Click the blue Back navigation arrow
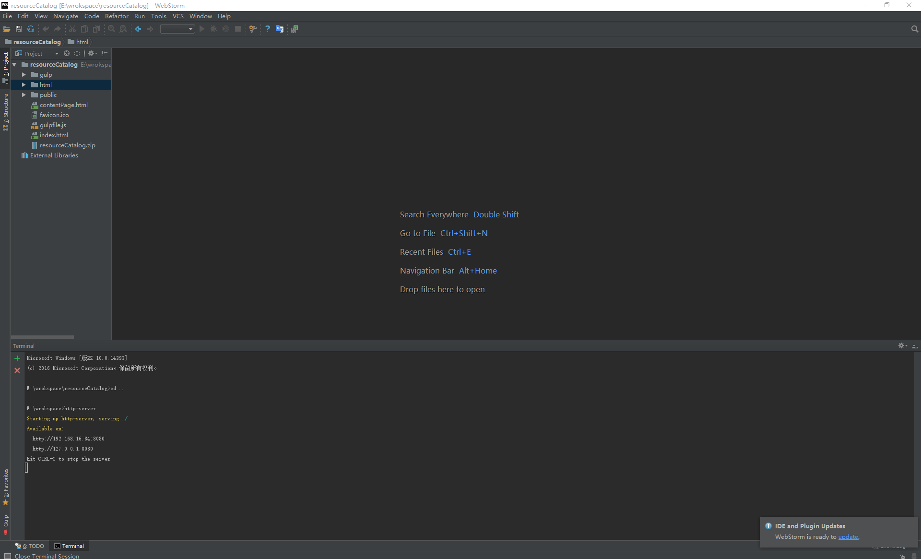This screenshot has height=559, width=921. [x=138, y=29]
